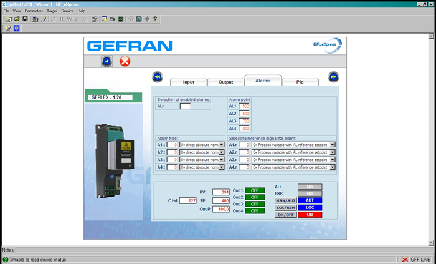
Task: Open the green trend graph icon
Action: (x=120, y=19)
